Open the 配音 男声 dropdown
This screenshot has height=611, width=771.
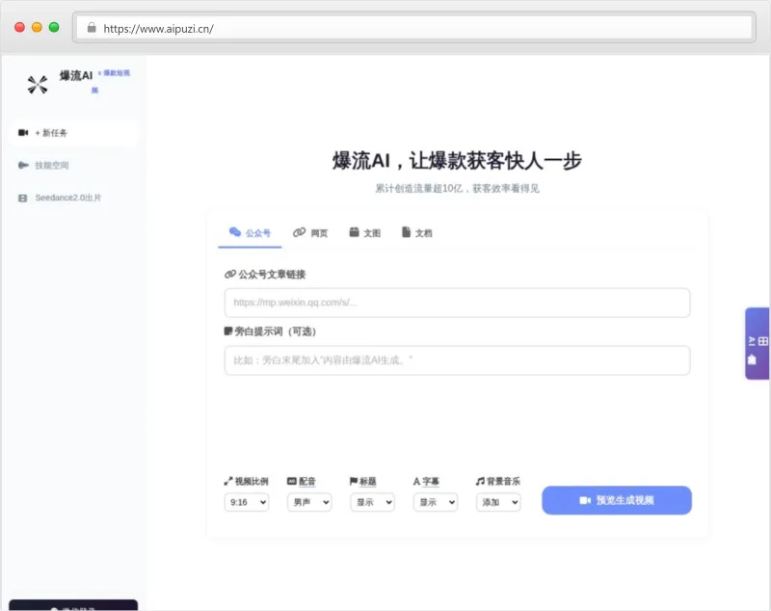(309, 502)
